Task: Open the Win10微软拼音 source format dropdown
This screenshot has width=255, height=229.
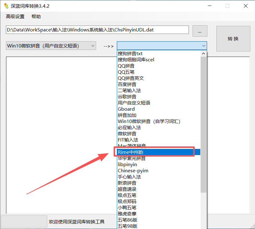Action: [x=51, y=46]
